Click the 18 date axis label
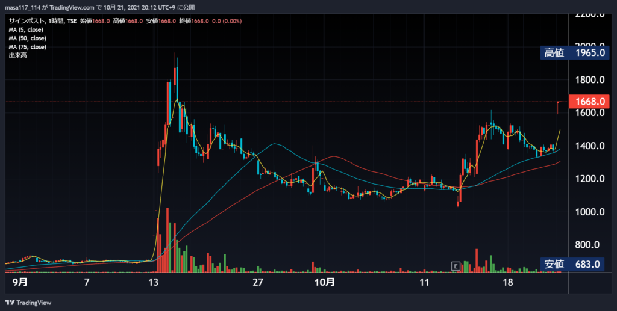The image size is (617, 311). [508, 282]
